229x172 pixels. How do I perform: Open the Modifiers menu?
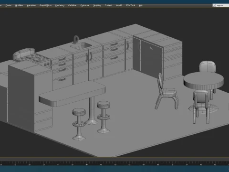(x=19, y=5)
